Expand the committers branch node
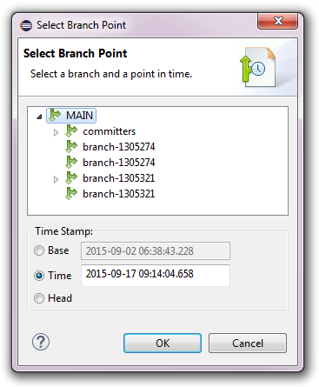The height and width of the screenshot is (387, 319). 56,132
